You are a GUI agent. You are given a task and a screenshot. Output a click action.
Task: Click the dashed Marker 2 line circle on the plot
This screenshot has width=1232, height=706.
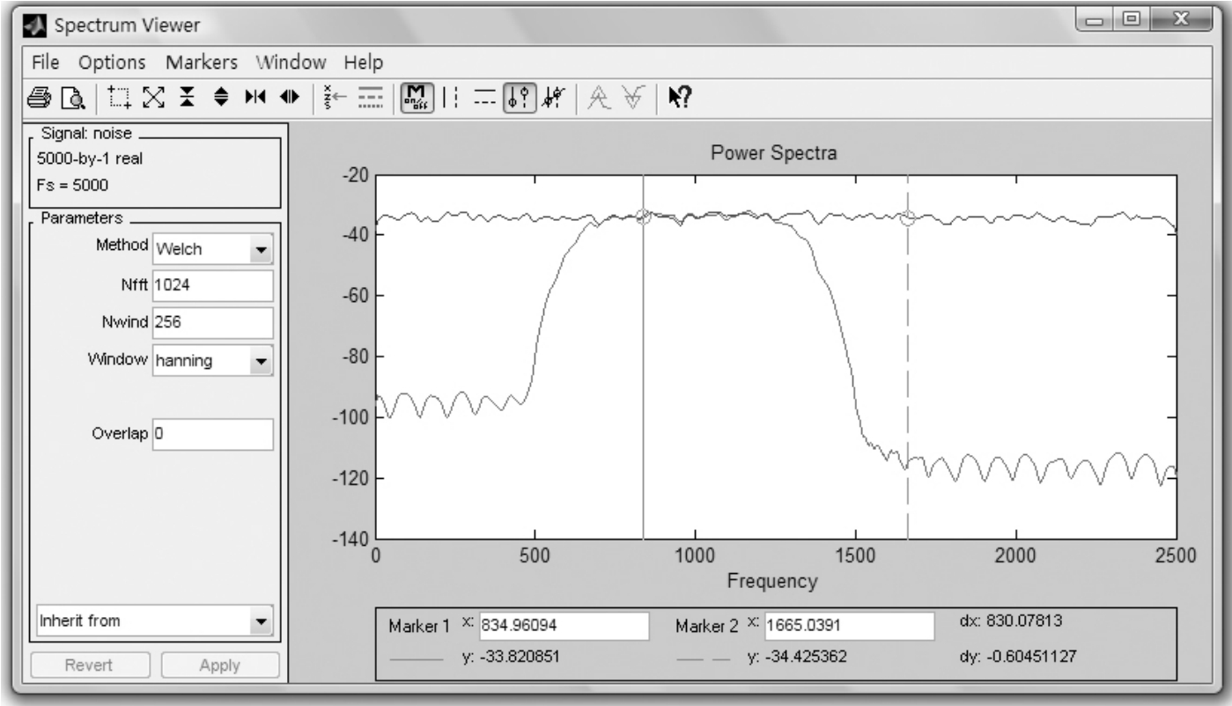point(908,218)
